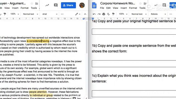Viewport: 176px width, 99px height.
Task: Open Tools menu in left document
Action: coord(34,8)
